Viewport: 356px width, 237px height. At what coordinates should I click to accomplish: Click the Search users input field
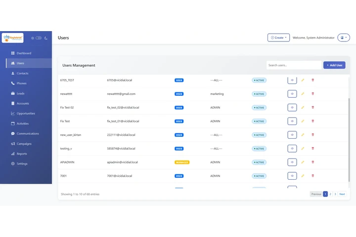[x=294, y=65]
